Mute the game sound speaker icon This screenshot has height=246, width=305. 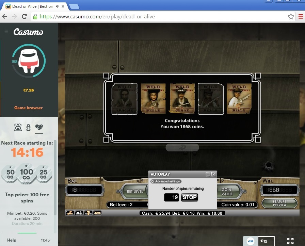pos(79,213)
